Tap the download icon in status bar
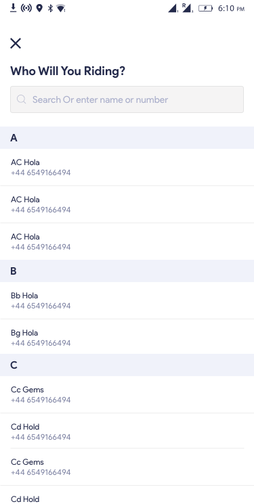 [13, 8]
